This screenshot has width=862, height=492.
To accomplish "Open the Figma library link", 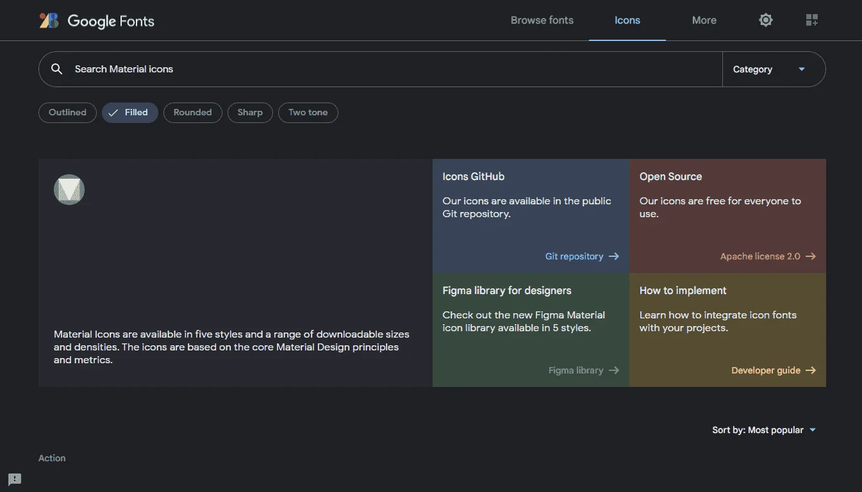I will (x=584, y=370).
